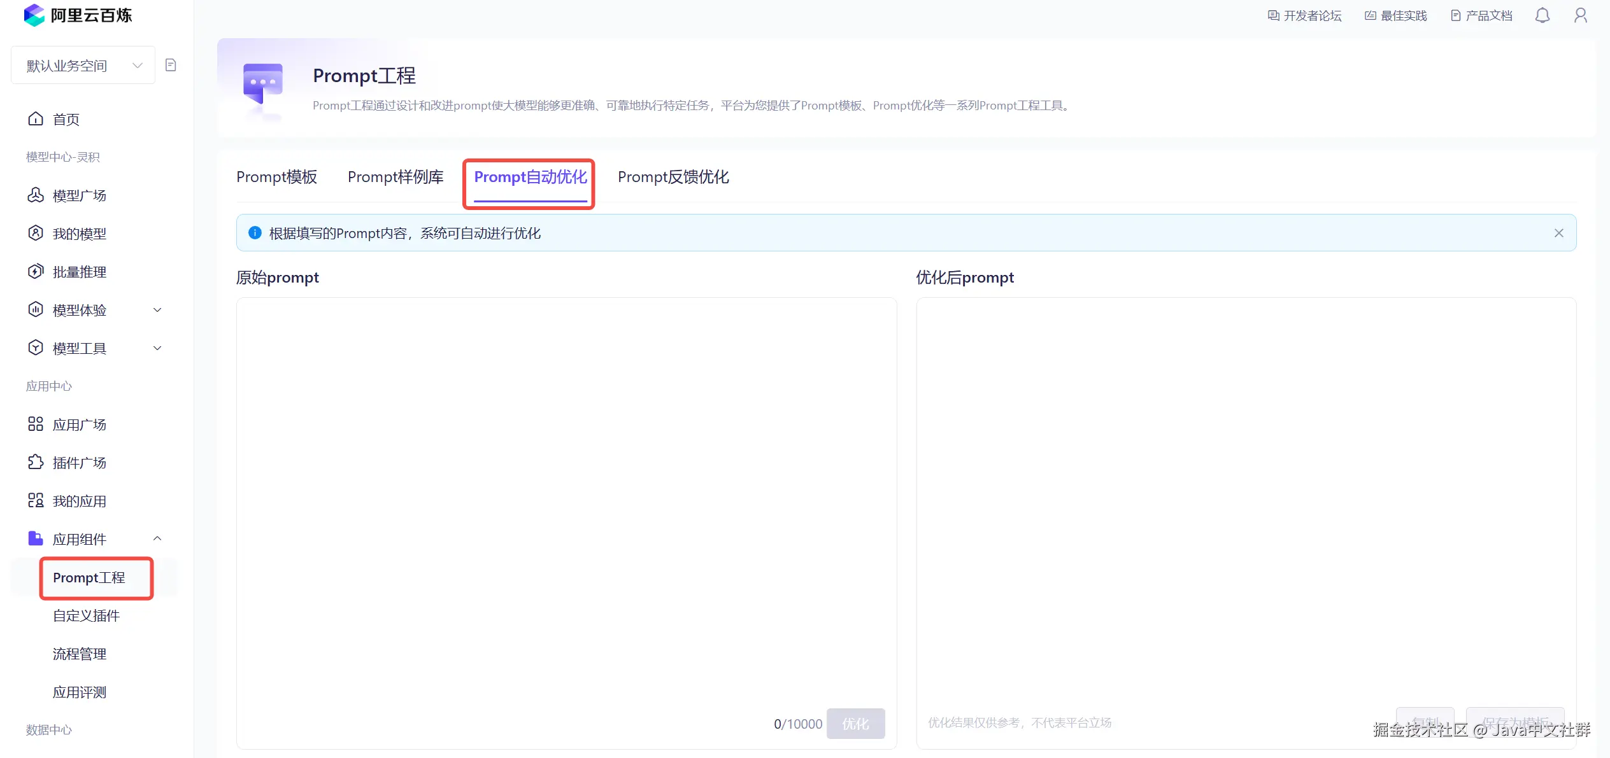
Task: Switch to the Prompt模板 tab
Action: pos(276,177)
